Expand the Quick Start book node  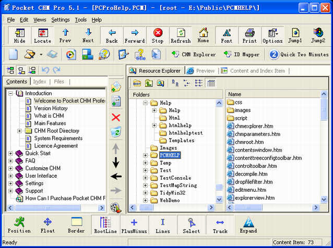tap(11, 153)
